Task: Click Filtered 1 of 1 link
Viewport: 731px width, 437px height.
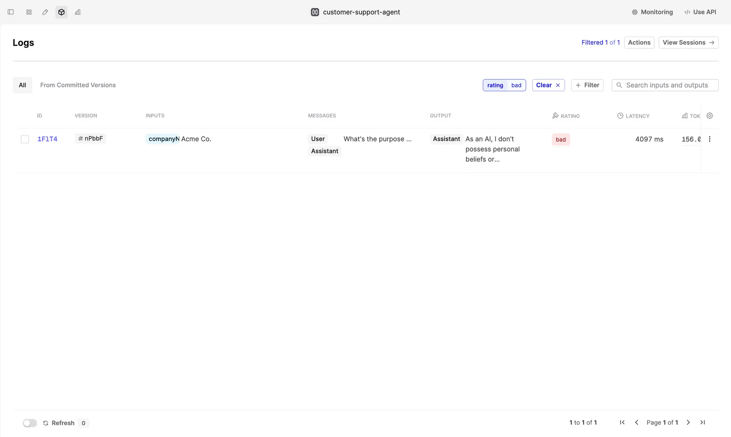Action: click(600, 42)
